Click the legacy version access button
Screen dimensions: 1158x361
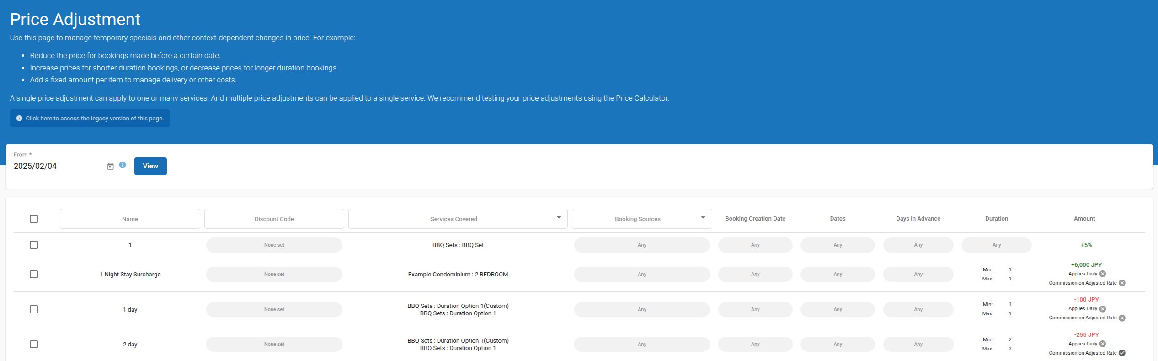(x=90, y=119)
